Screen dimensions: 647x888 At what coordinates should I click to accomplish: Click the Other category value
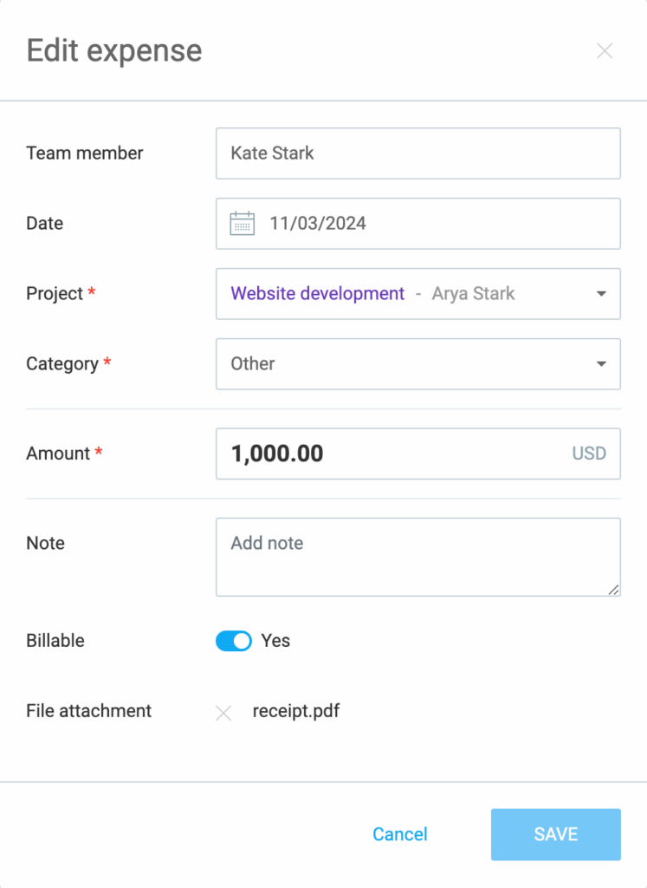[252, 363]
